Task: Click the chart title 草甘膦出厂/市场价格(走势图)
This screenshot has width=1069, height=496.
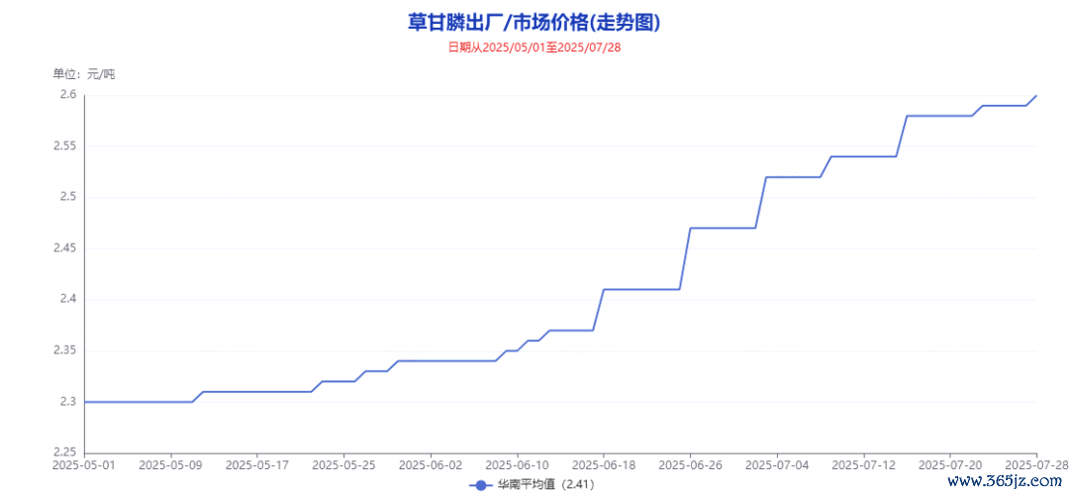Action: pyautogui.click(x=534, y=23)
